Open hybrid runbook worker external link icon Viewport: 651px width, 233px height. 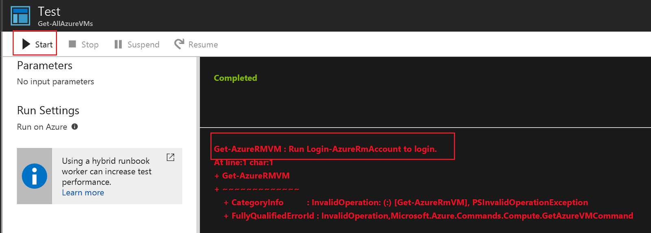tap(170, 157)
